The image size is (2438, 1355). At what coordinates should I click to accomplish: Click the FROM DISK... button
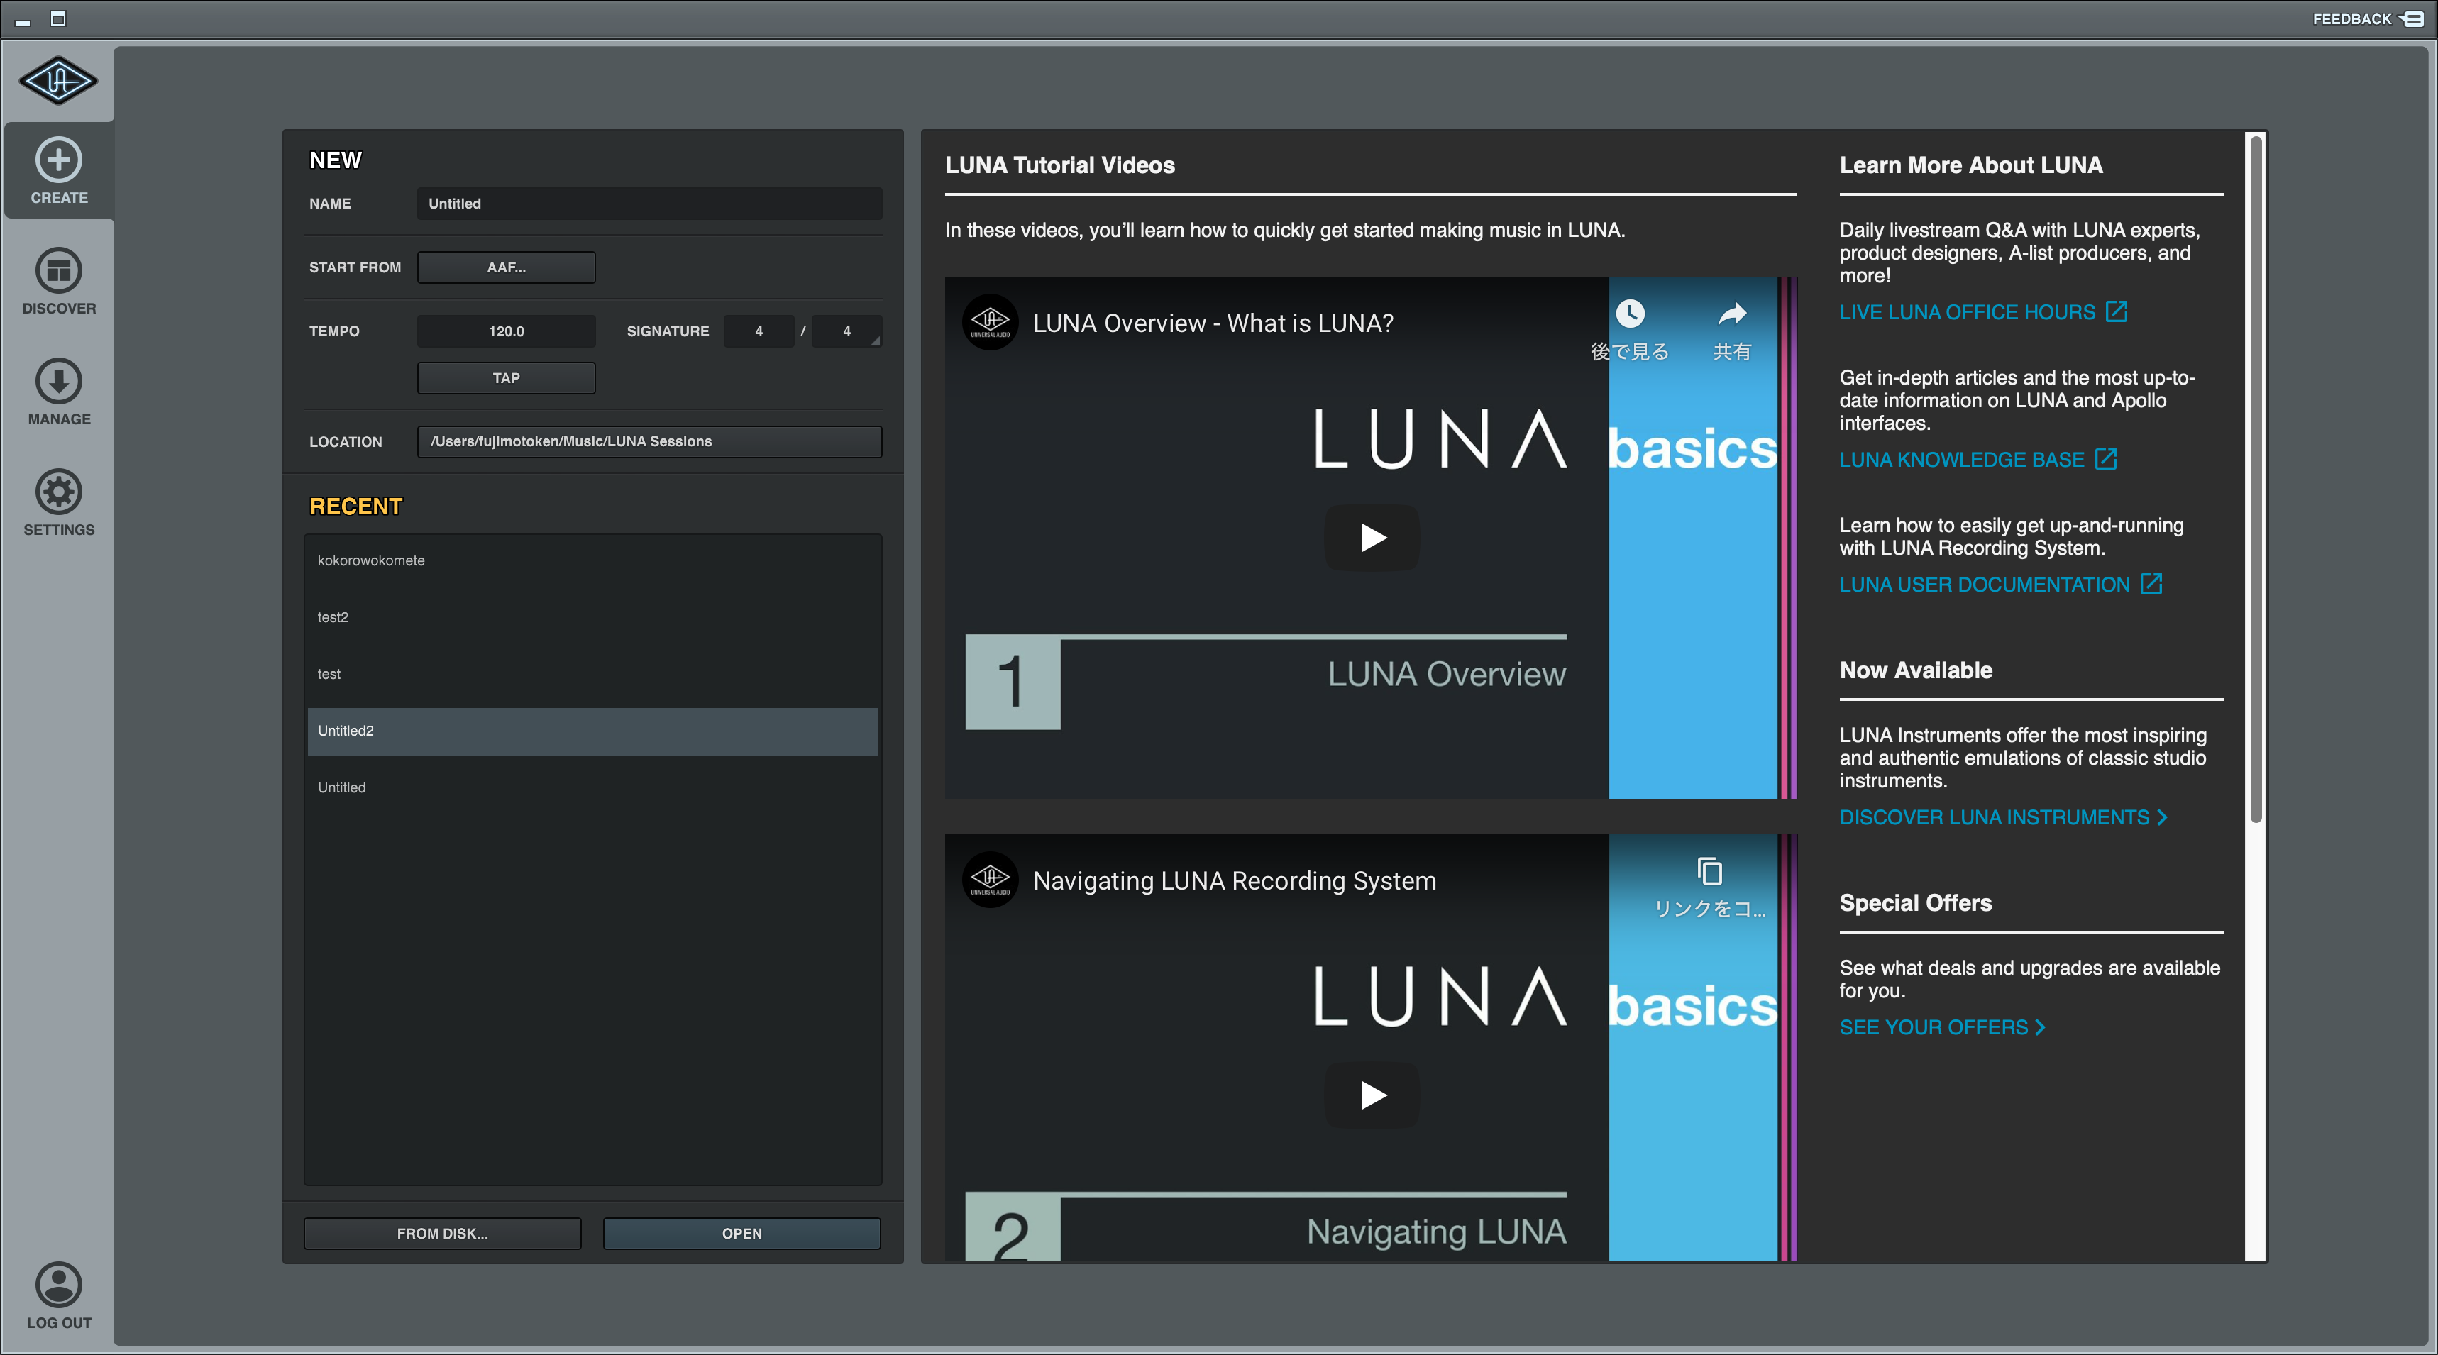click(x=442, y=1233)
